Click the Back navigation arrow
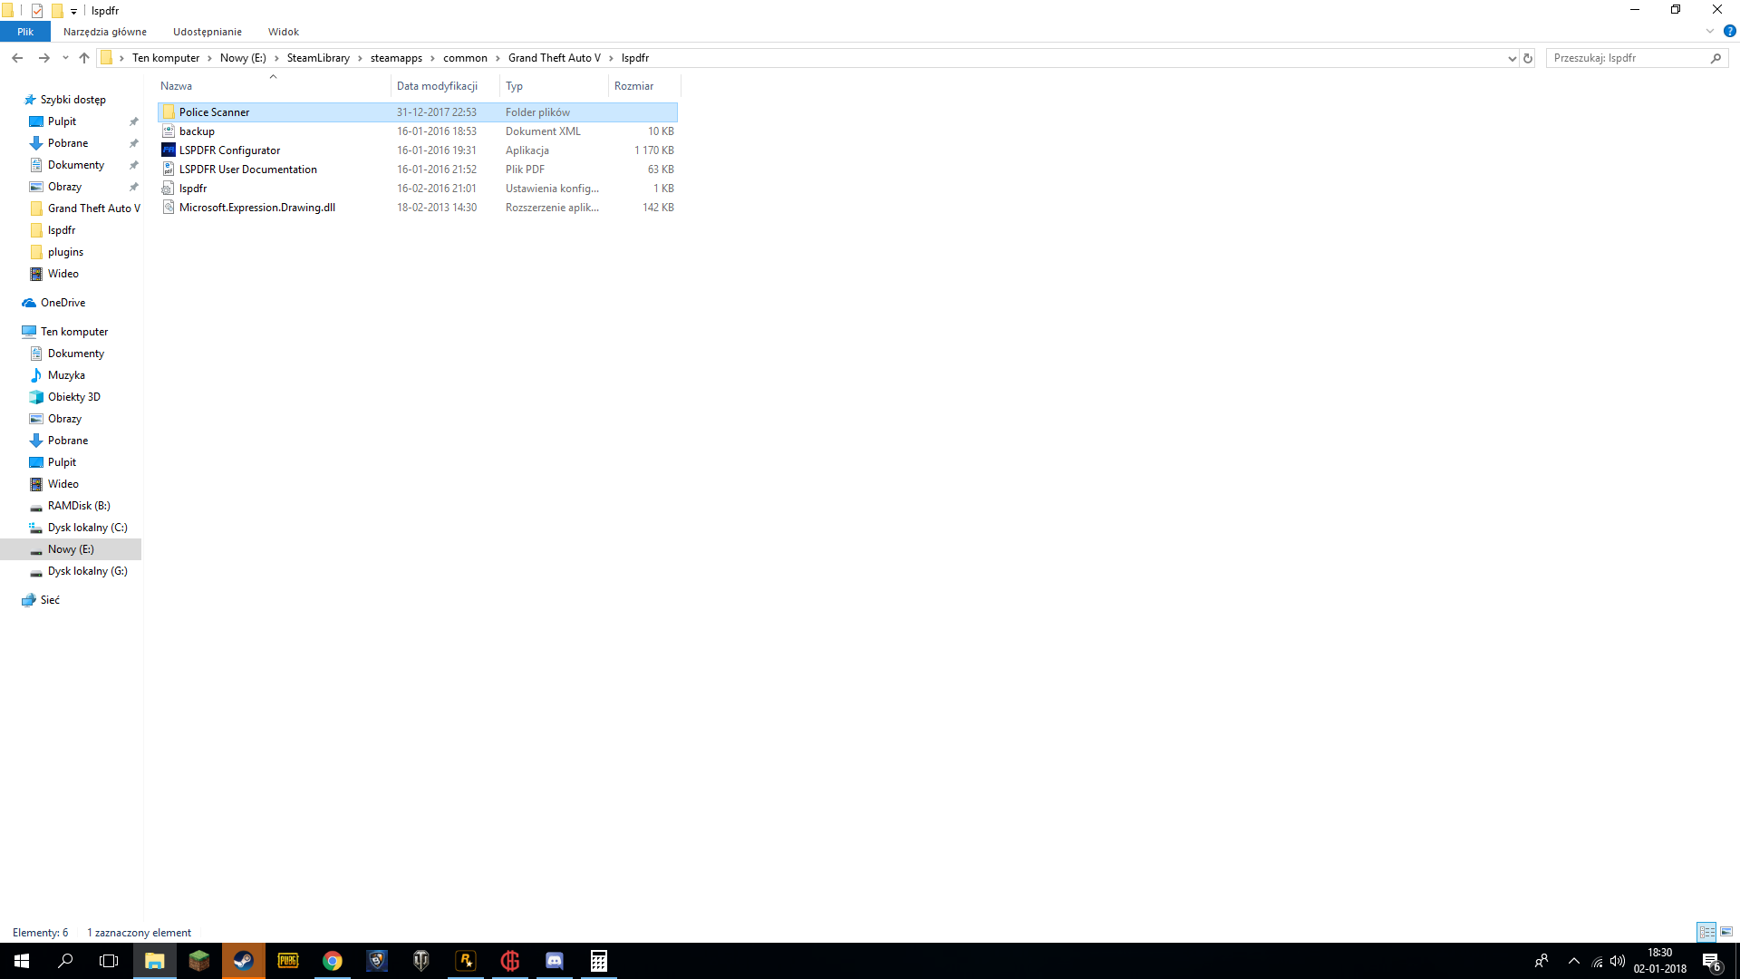1740x979 pixels. 17,58
